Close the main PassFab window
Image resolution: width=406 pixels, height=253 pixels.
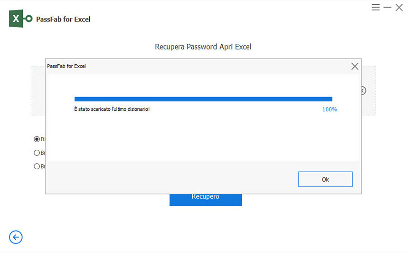[x=399, y=8]
